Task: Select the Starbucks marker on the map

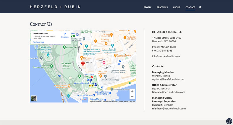Action: pyautogui.click(x=81, y=58)
